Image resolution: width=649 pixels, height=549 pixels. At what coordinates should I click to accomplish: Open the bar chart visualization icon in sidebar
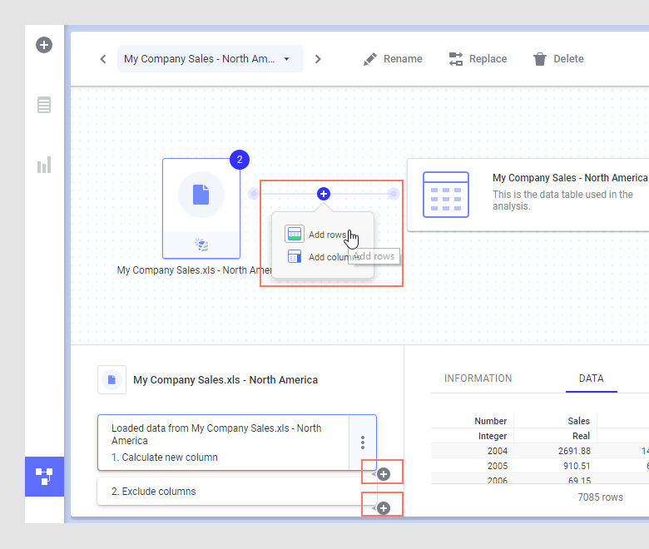(44, 165)
